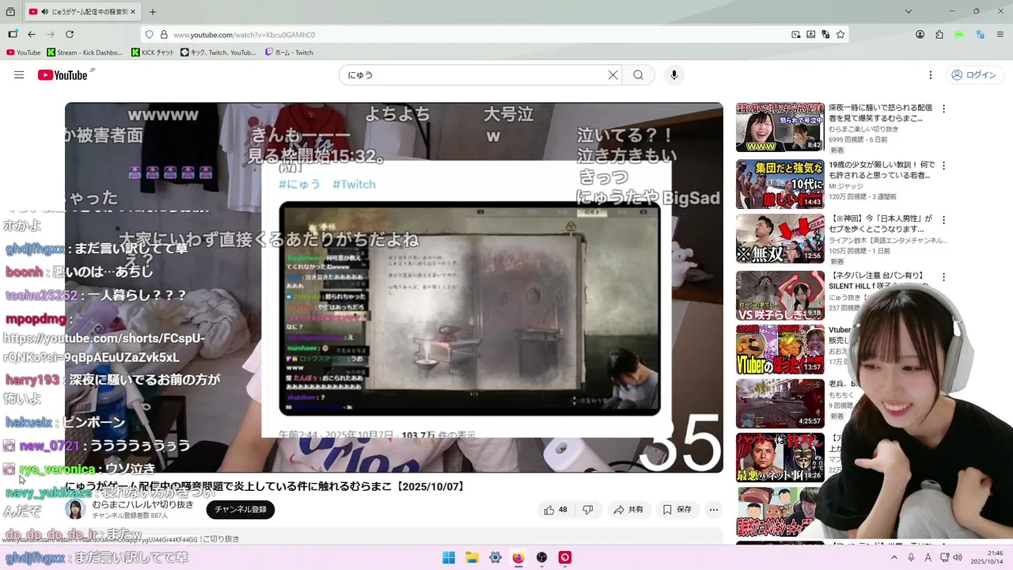Open more actions below the video
The width and height of the screenshot is (1013, 570).
tap(714, 510)
